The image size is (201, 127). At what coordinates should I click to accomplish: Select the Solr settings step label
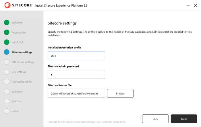19,72
